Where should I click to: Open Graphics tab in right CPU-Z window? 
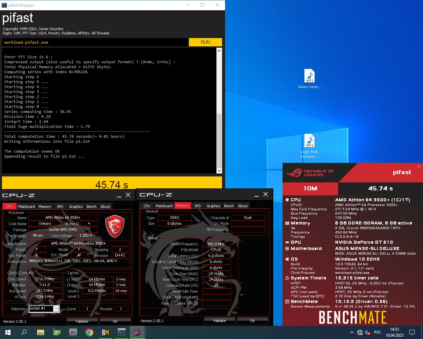[x=213, y=206]
